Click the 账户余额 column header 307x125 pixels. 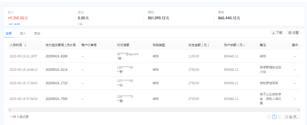coord(234,45)
